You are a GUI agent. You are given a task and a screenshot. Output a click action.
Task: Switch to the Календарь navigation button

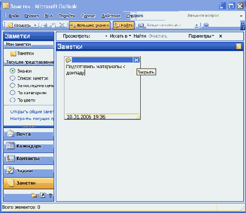coord(29,146)
